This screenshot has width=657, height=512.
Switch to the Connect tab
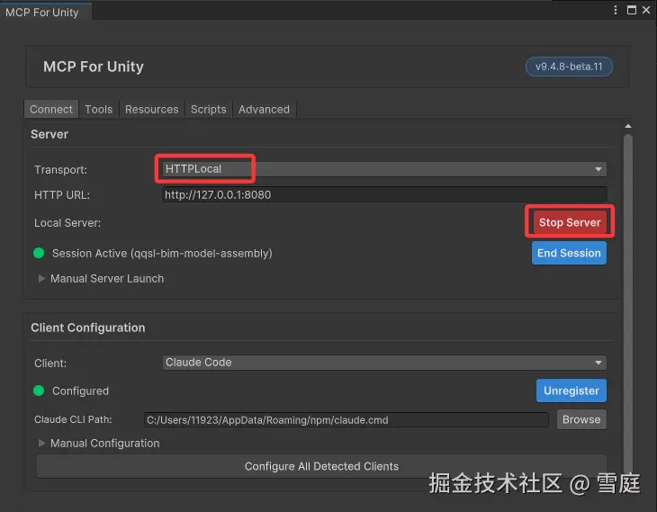(51, 110)
